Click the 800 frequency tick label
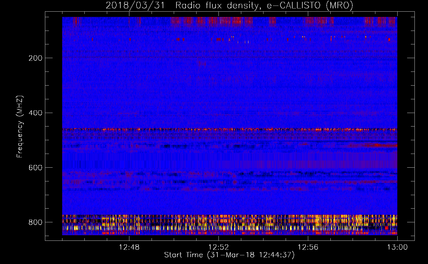The image size is (428, 264). point(35,222)
